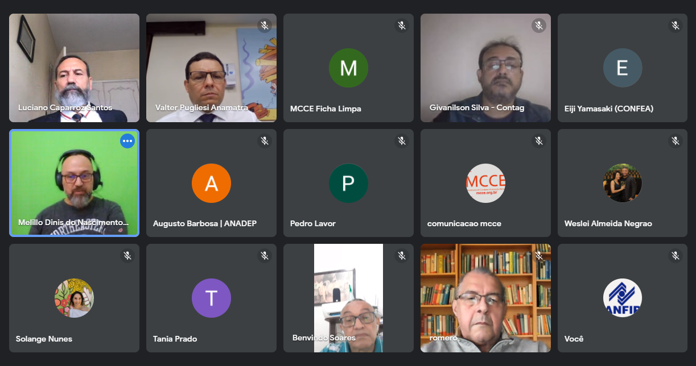Click muted mic icon on Valter Pugliesi tile

click(264, 26)
